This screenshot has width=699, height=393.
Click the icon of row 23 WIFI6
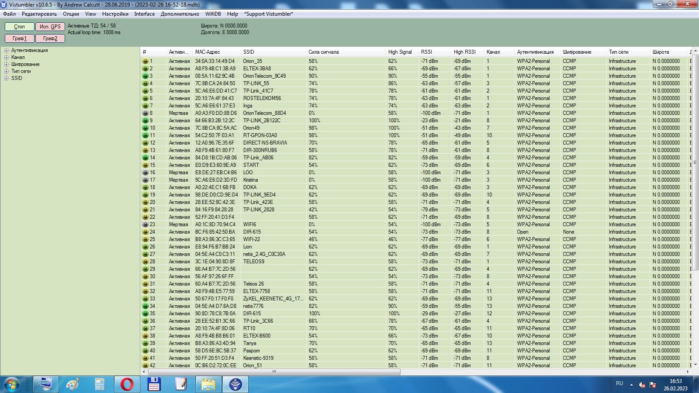click(x=145, y=224)
